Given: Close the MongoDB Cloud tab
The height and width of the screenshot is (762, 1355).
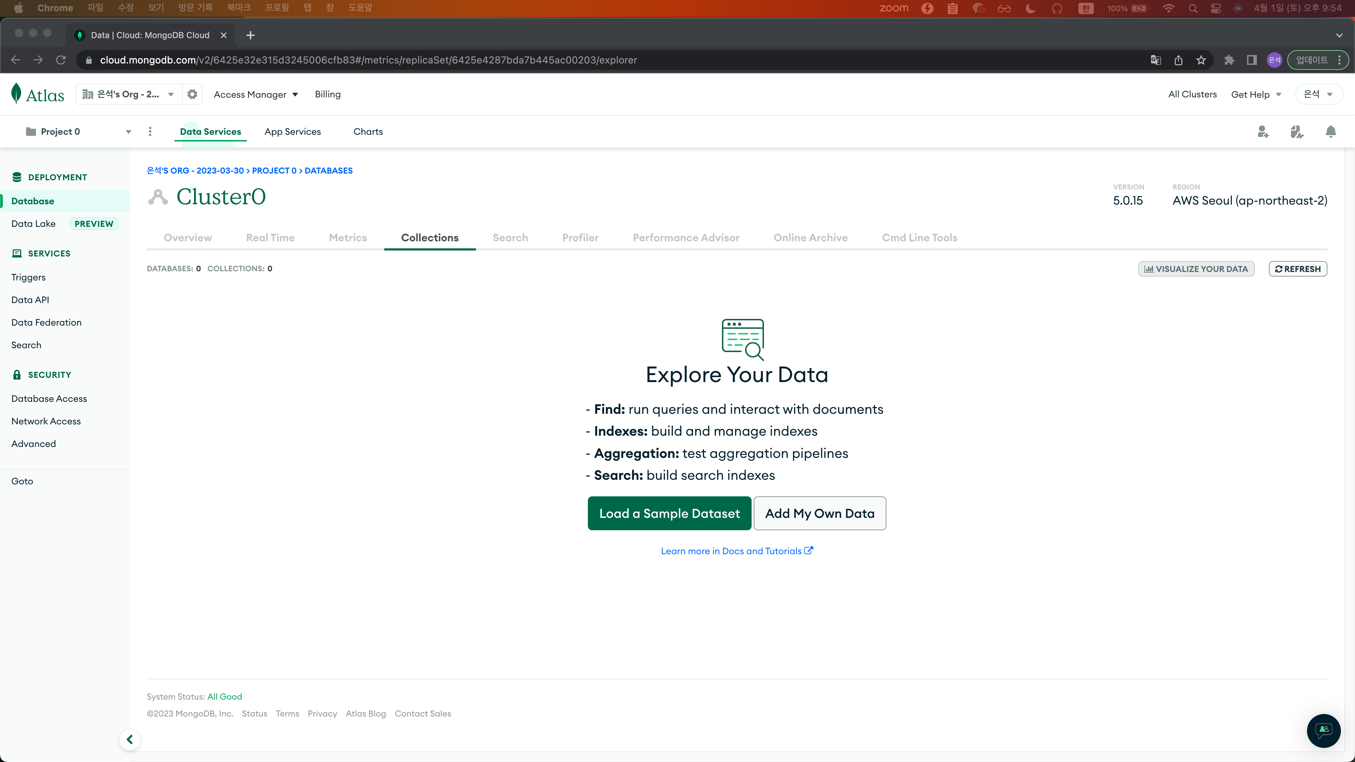Looking at the screenshot, I should [224, 35].
